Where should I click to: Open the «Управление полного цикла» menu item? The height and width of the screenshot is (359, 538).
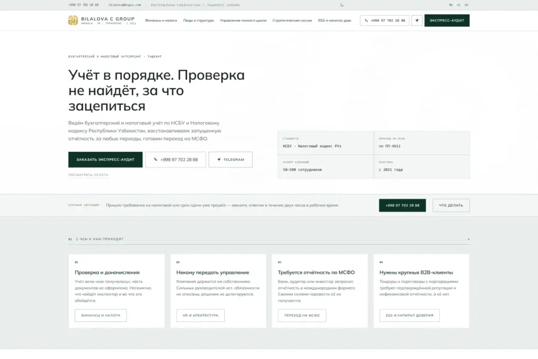click(x=243, y=20)
